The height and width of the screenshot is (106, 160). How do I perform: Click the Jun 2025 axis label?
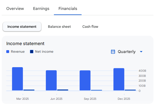[56, 99]
